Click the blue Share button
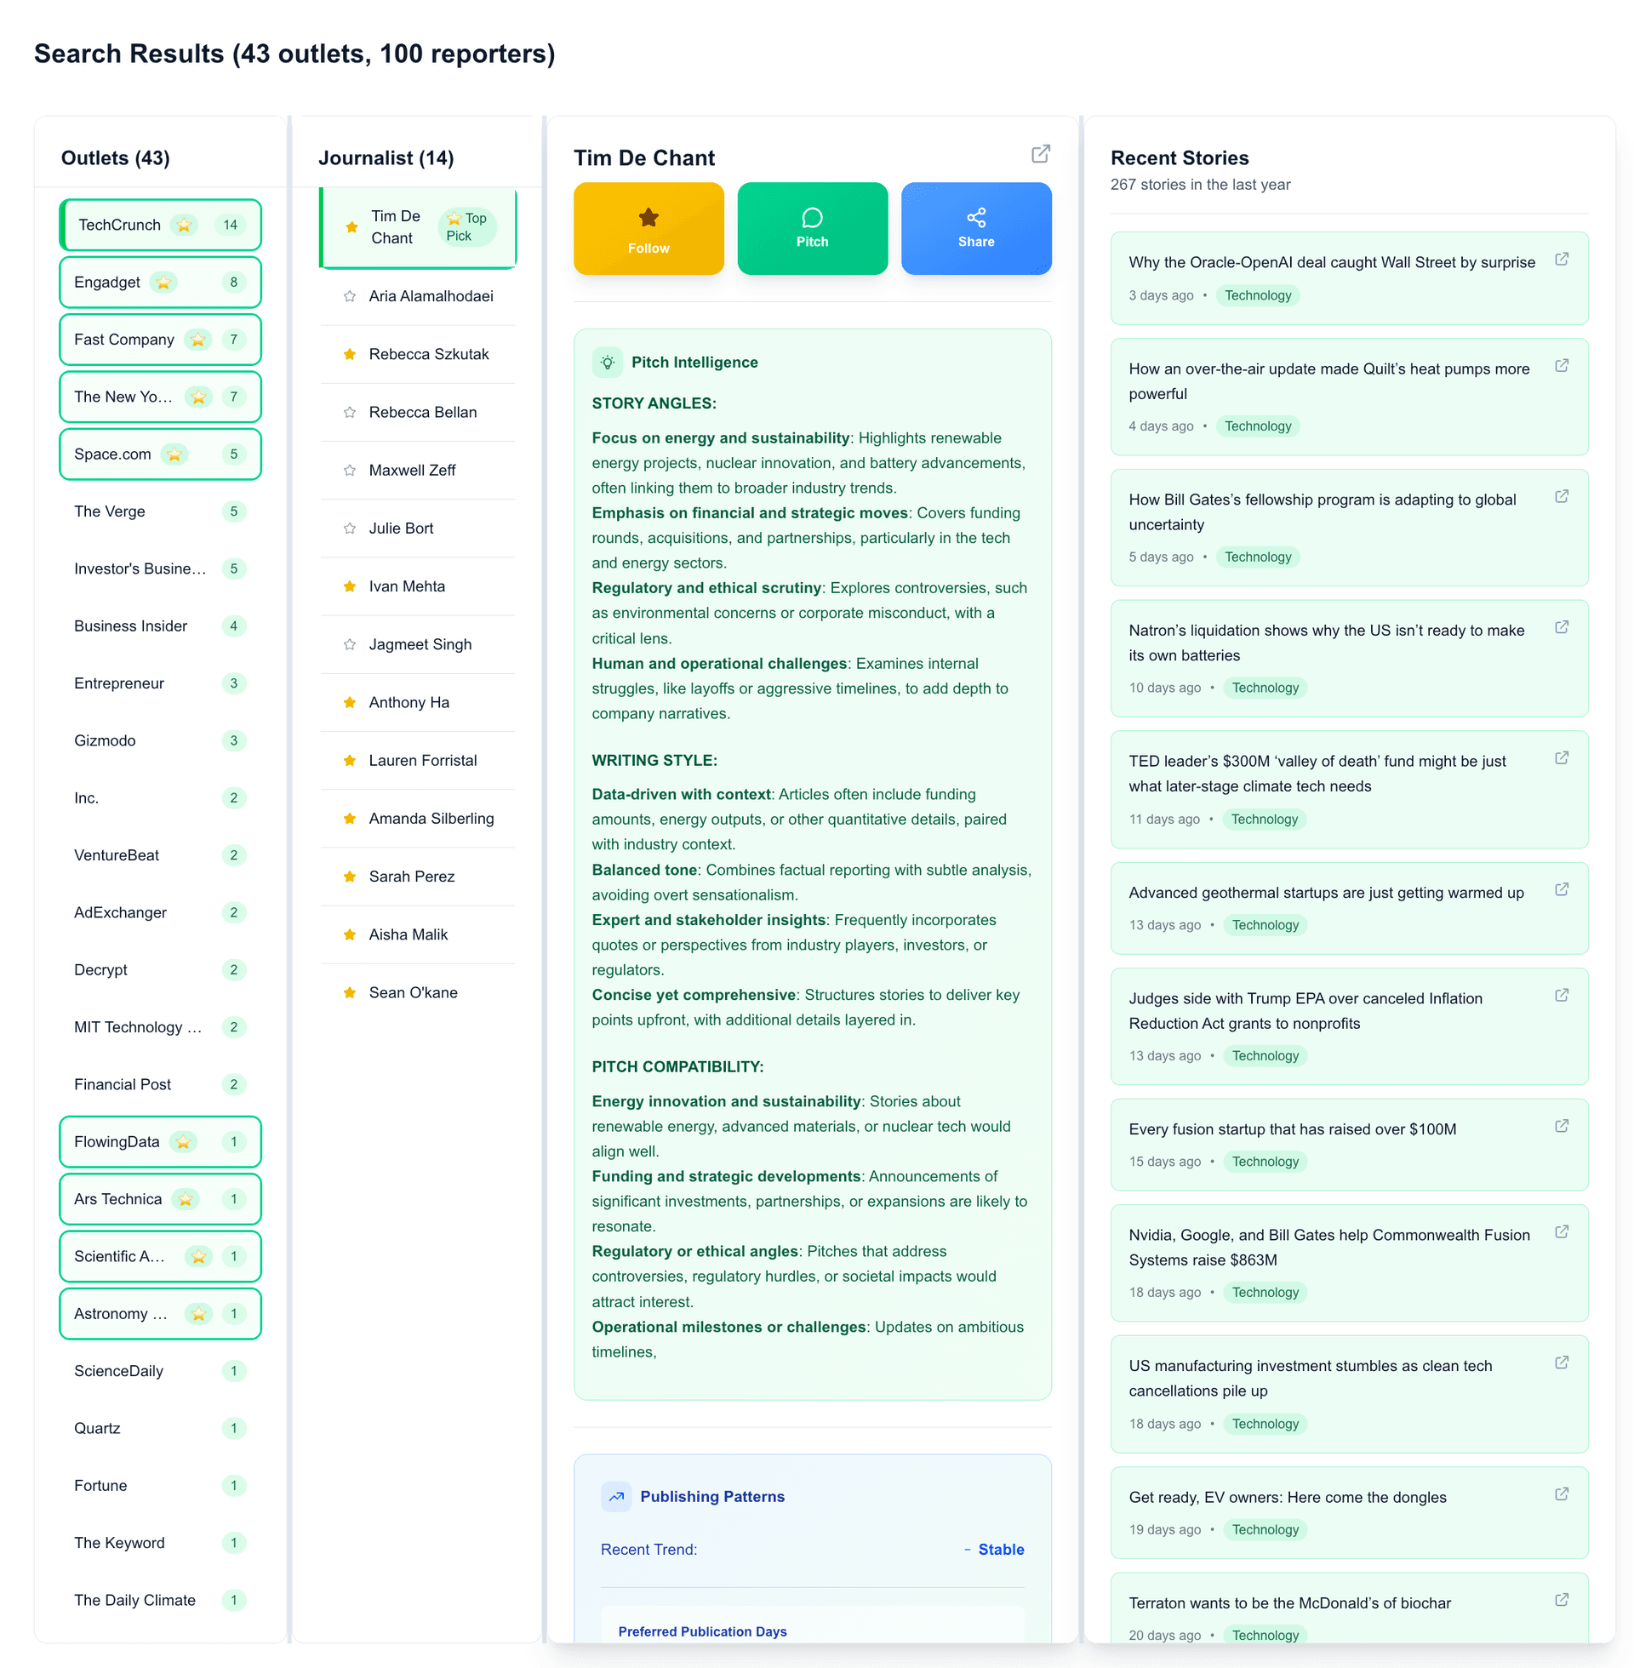This screenshot has height=1668, width=1634. pos(976,228)
